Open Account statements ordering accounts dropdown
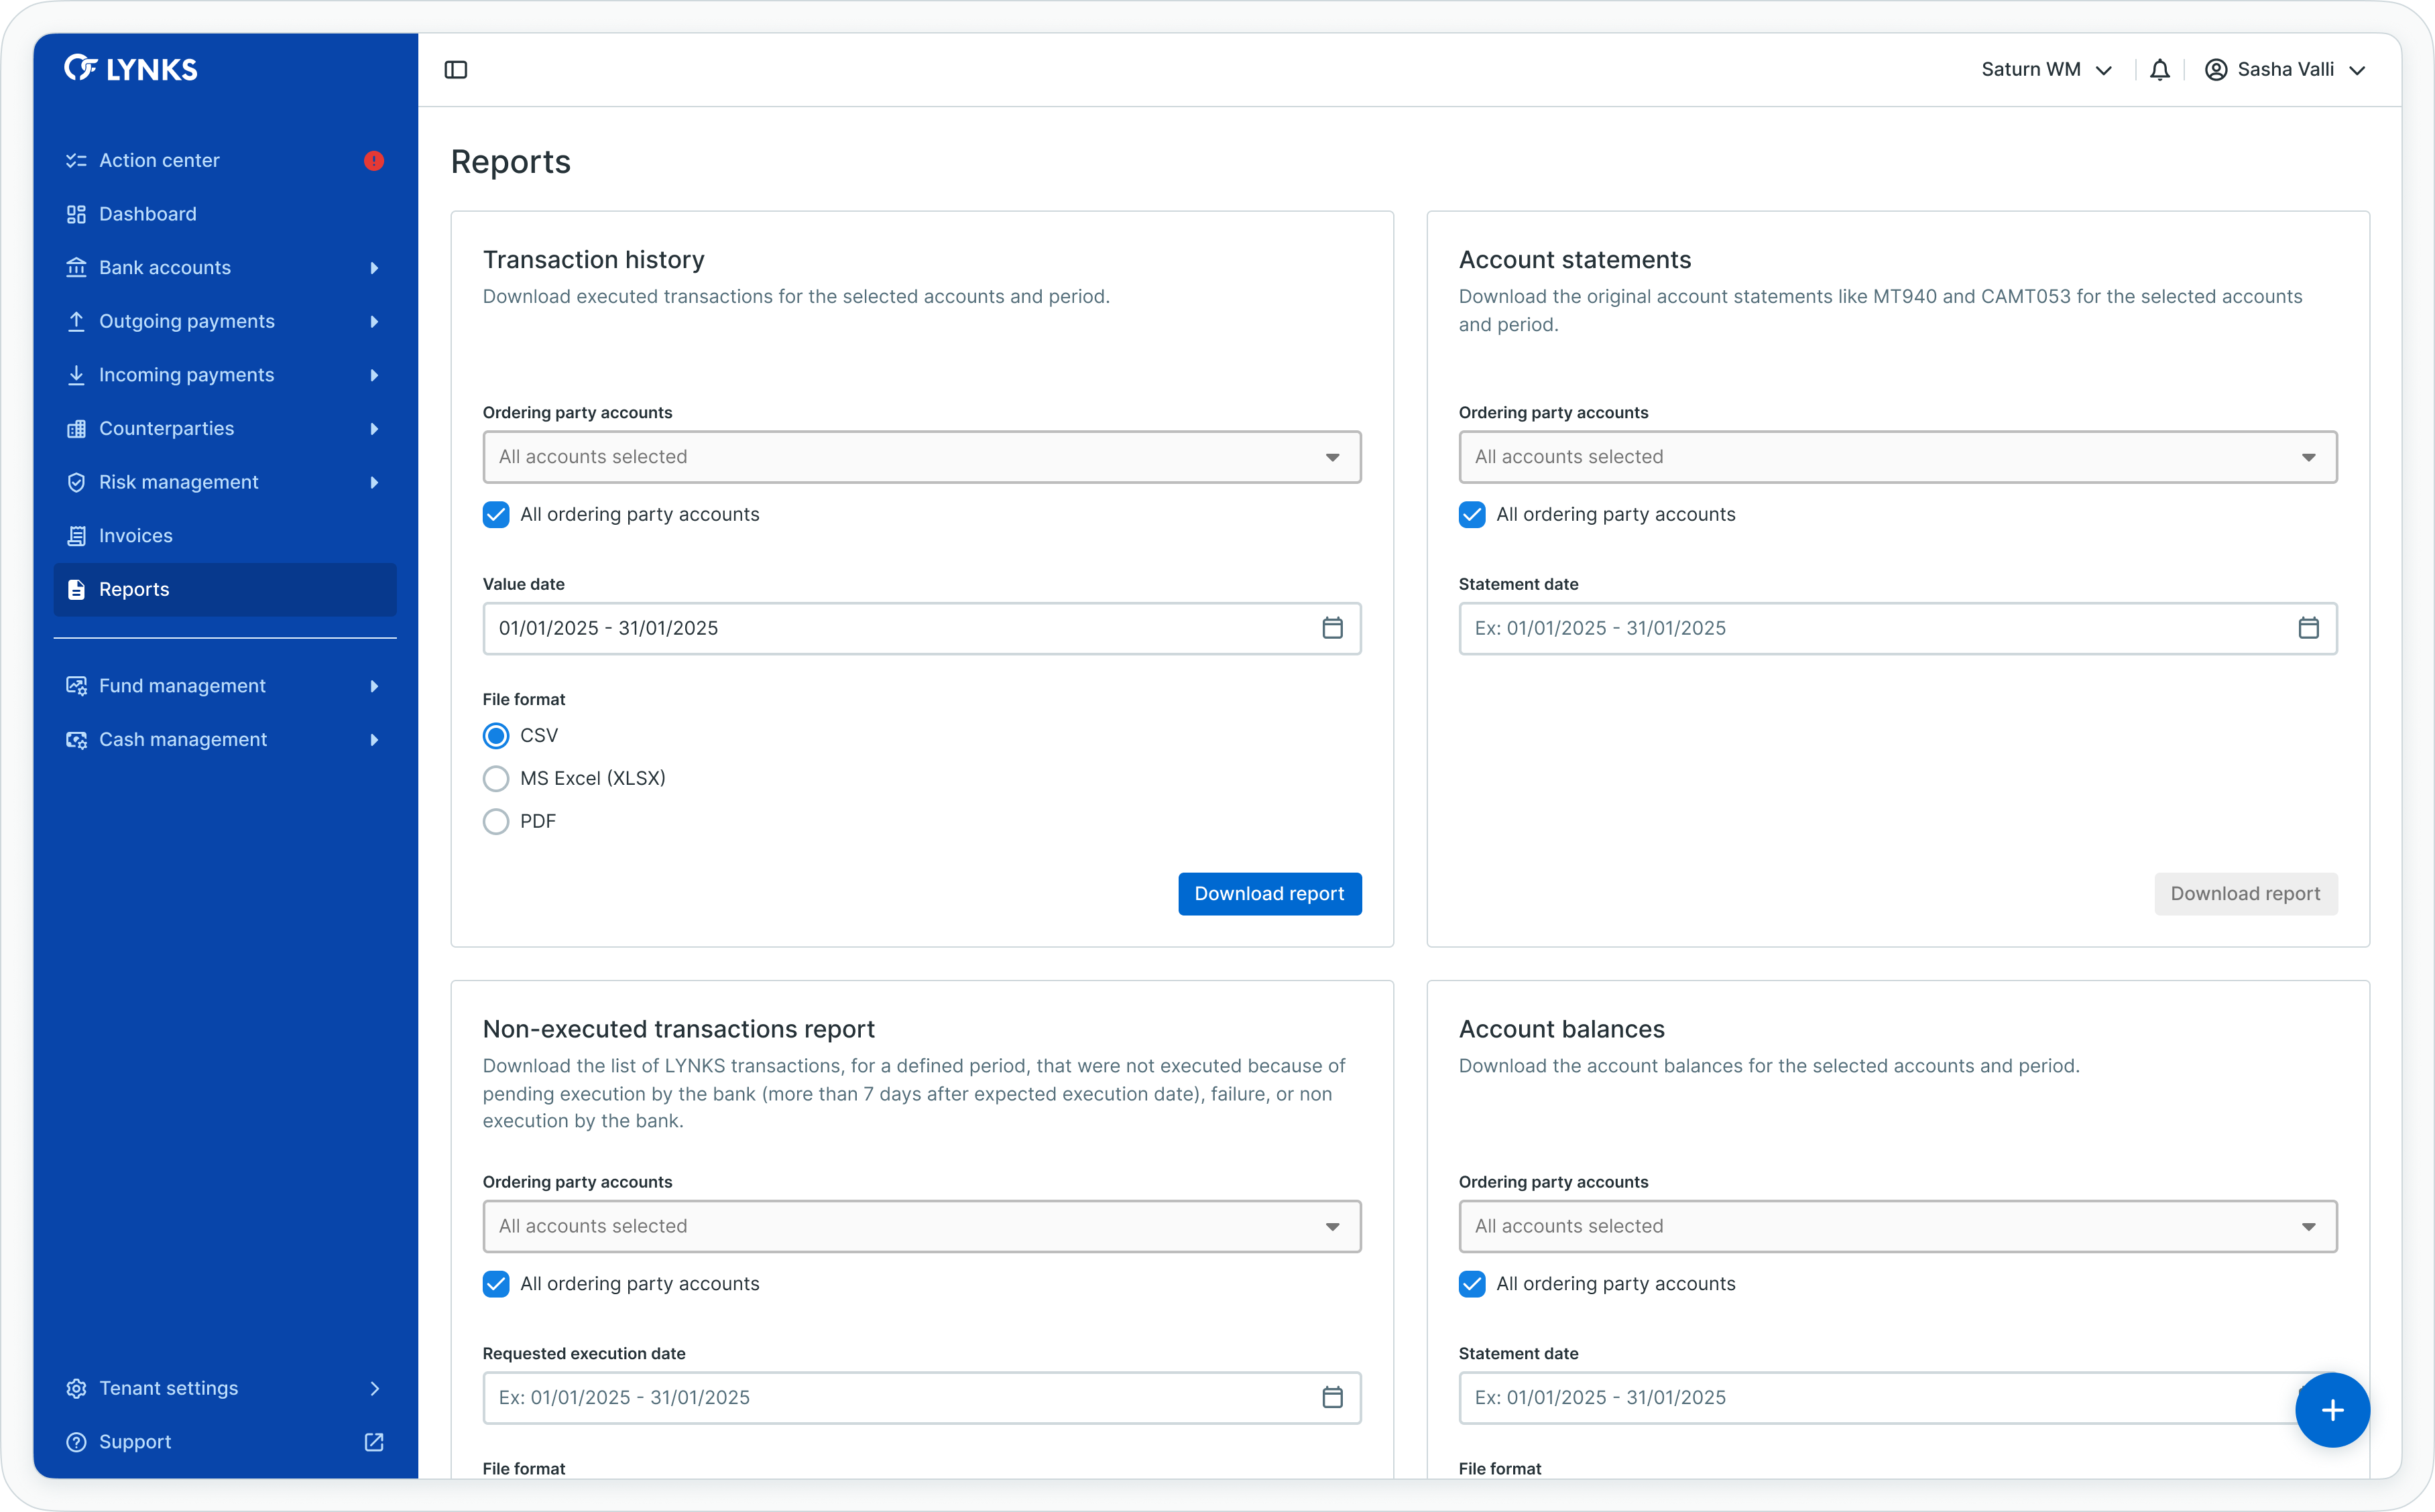The height and width of the screenshot is (1512, 2435). 1897,457
